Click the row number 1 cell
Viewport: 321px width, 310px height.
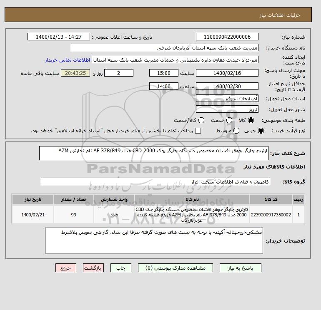pyautogui.click(x=298, y=215)
